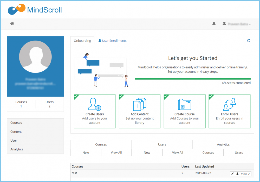Click the Courses column header in table
260x182 pixels.
tap(77, 166)
